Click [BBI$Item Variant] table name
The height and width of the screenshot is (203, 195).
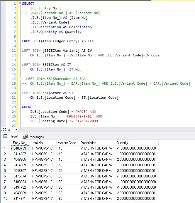point(61,51)
